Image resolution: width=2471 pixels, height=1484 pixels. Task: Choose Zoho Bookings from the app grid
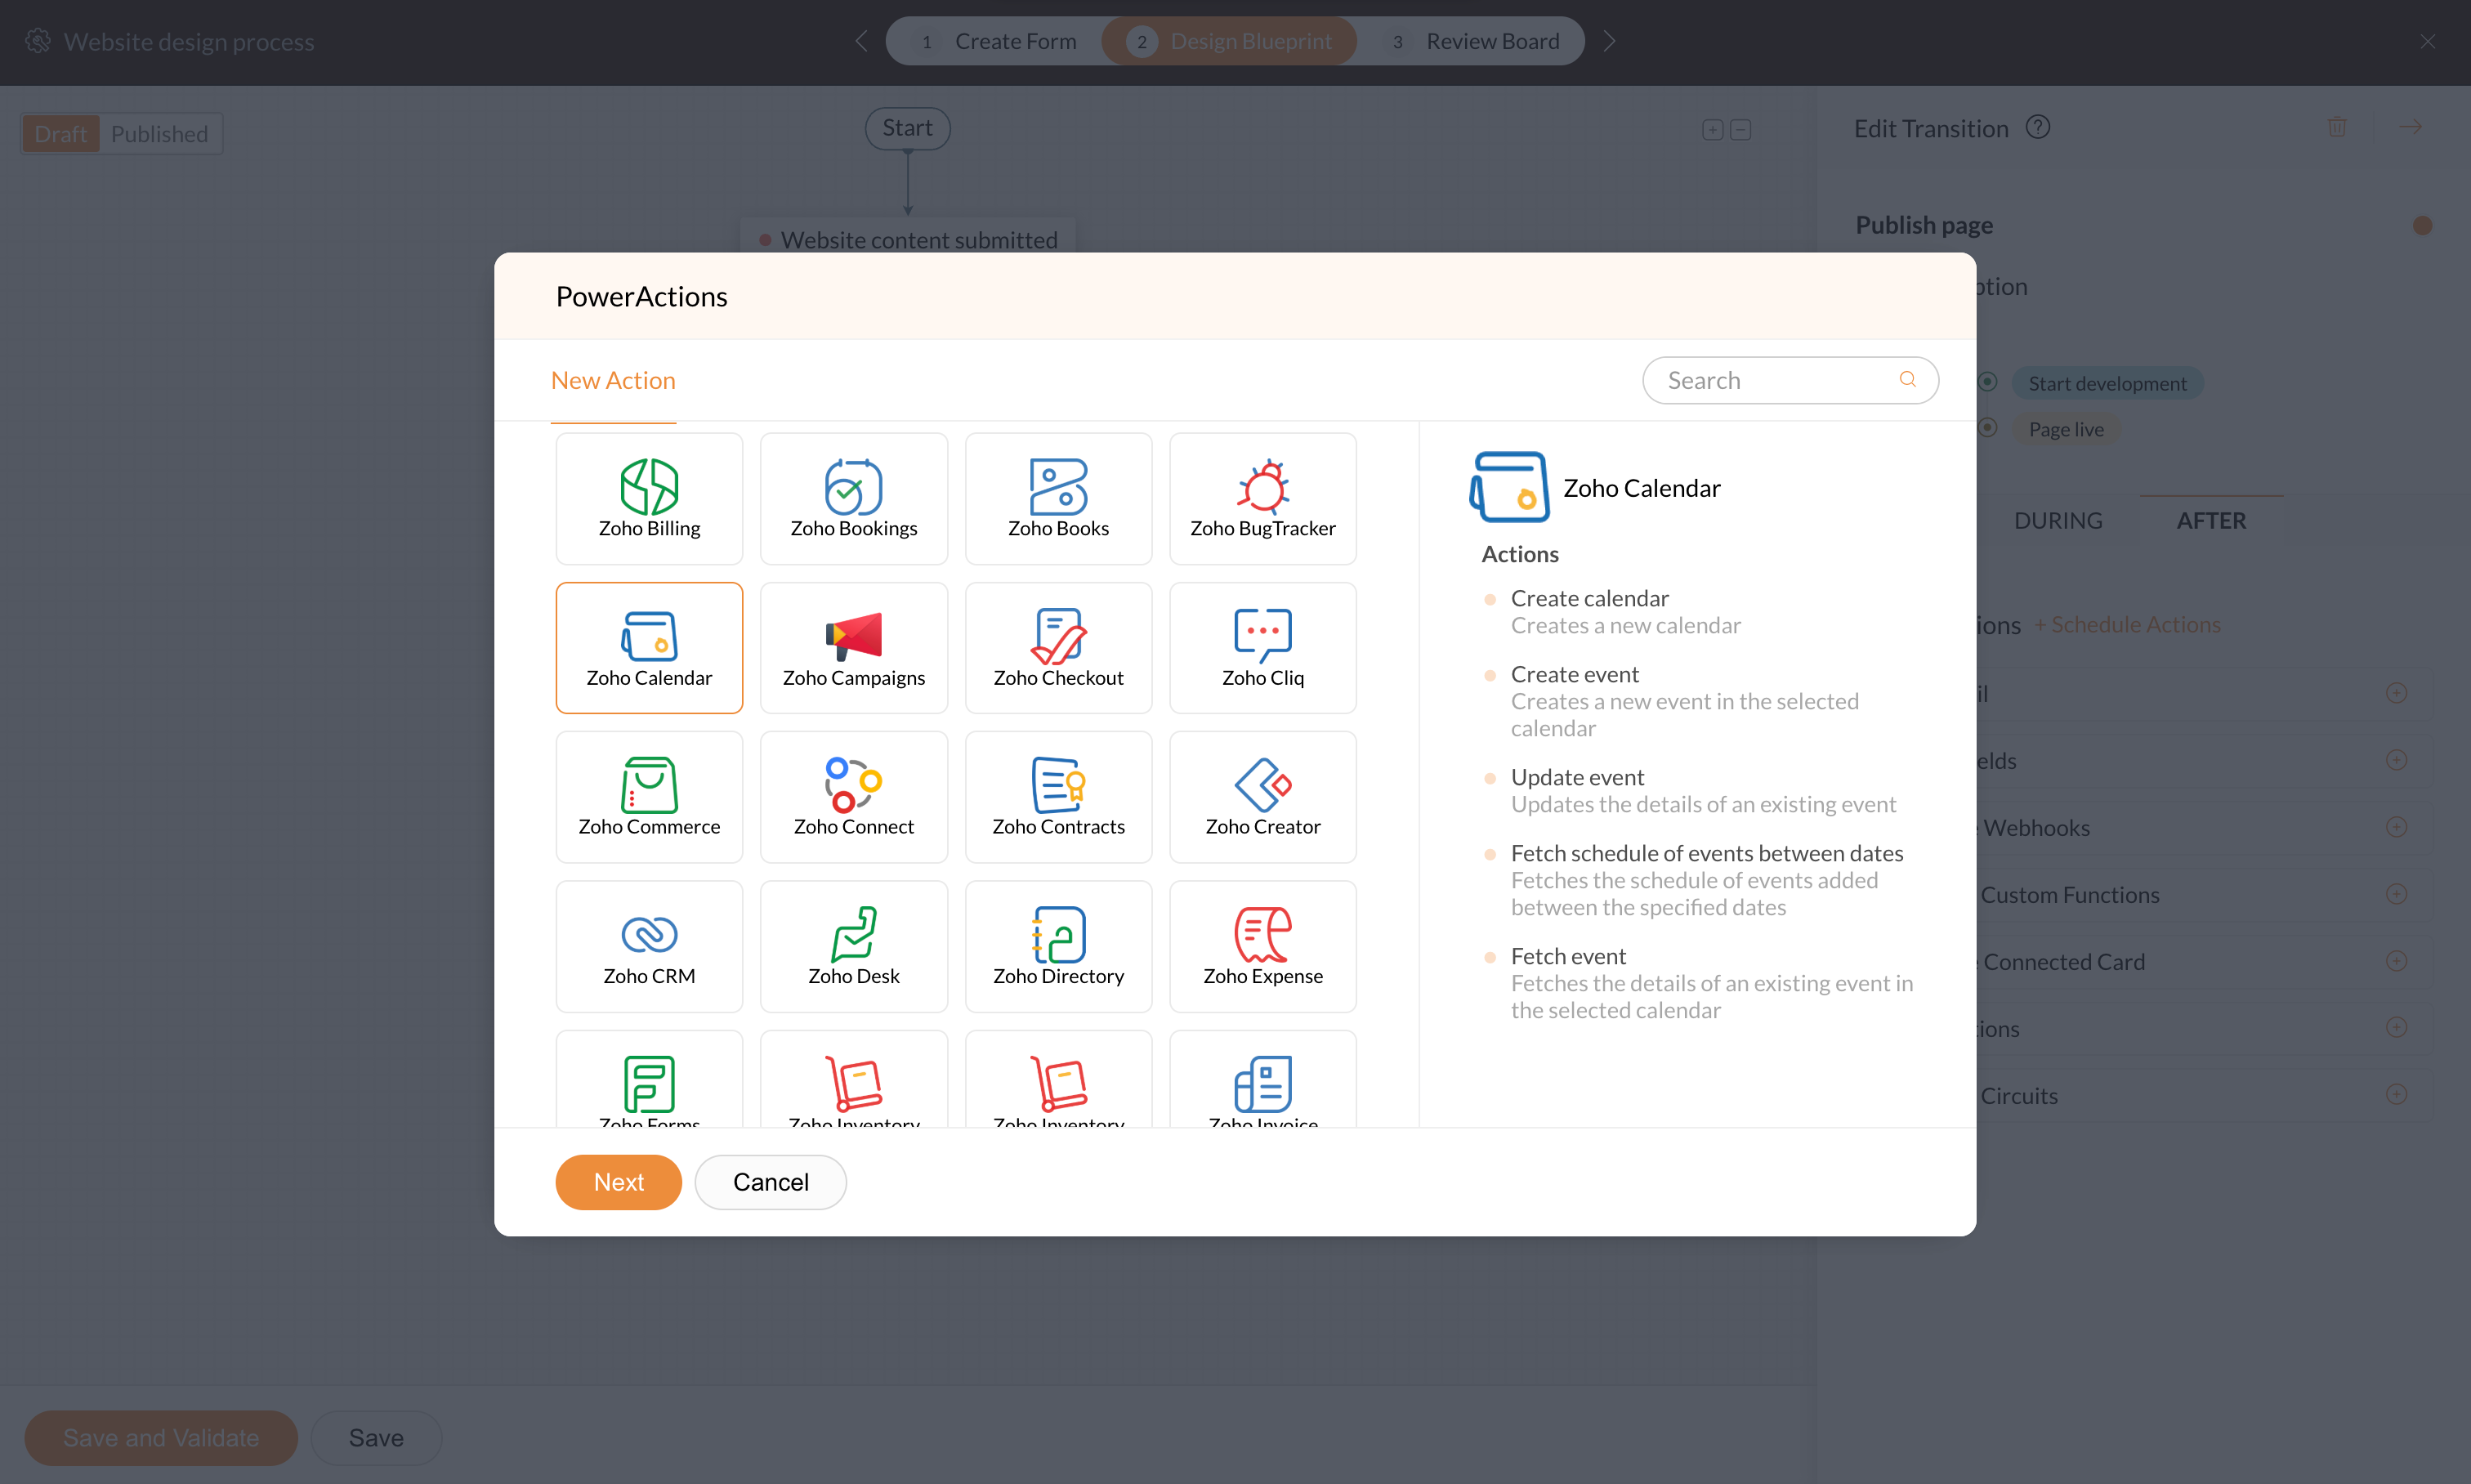tap(853, 498)
